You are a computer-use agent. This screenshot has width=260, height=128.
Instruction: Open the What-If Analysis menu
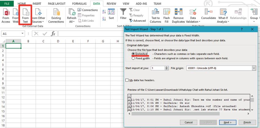tap(223, 16)
